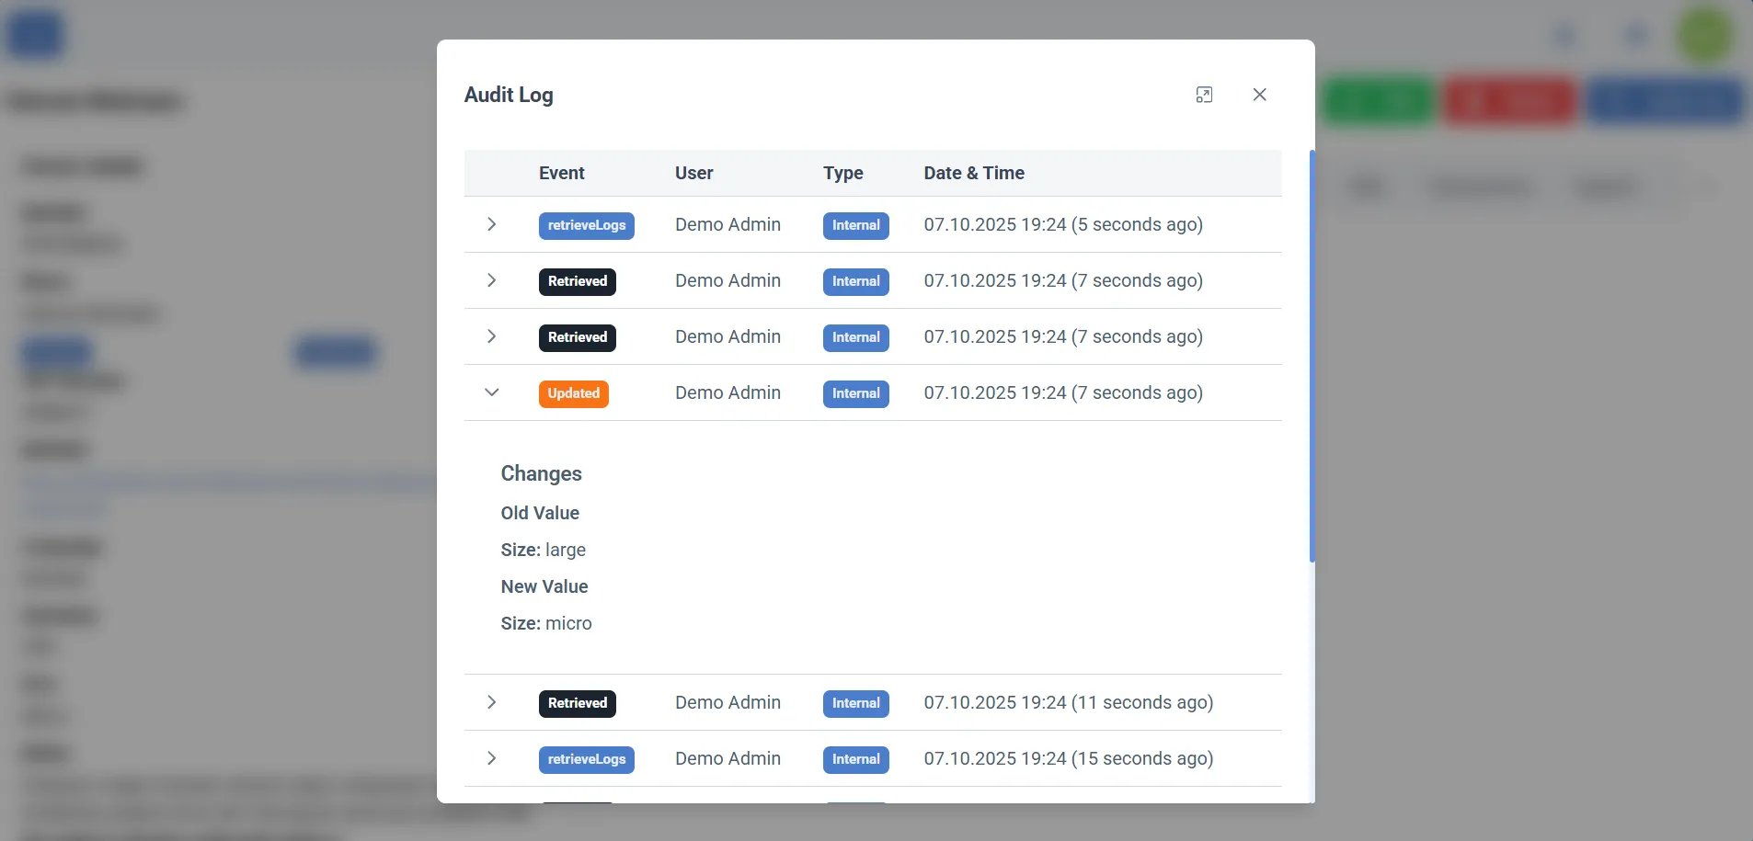Click the Retrieved badge in the second row

(577, 281)
